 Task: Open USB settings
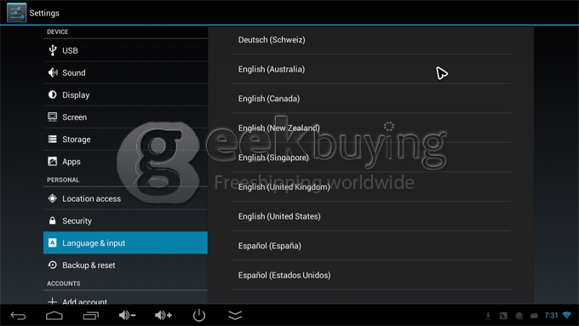click(x=125, y=50)
